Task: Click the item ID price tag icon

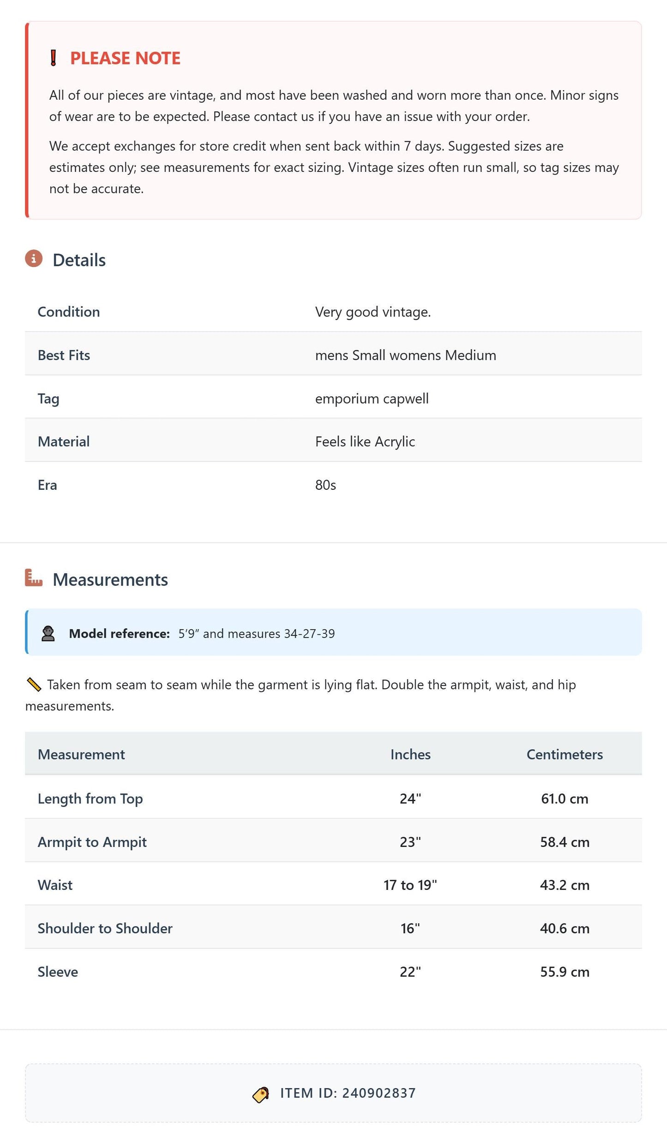Action: tap(261, 1095)
